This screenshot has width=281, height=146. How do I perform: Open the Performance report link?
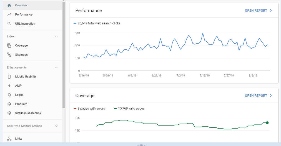click(256, 11)
